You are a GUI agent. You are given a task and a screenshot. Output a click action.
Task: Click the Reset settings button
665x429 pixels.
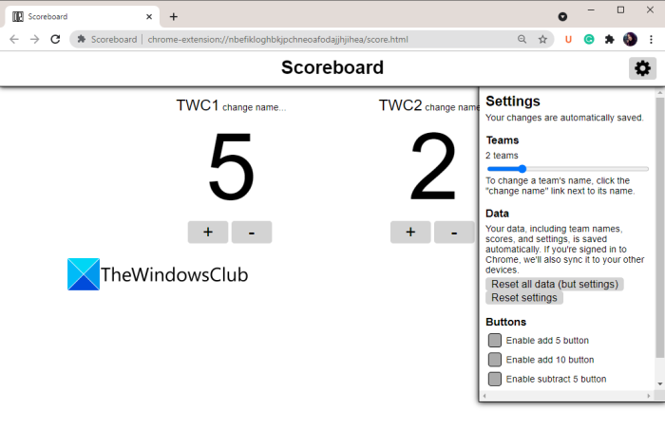coord(524,298)
